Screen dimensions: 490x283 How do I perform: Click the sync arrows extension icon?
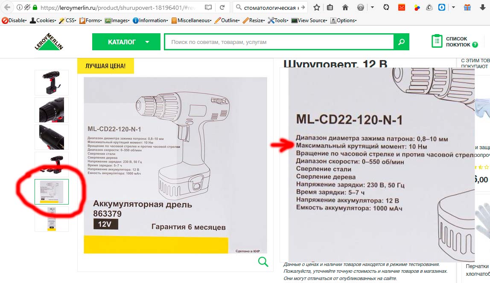click(386, 8)
